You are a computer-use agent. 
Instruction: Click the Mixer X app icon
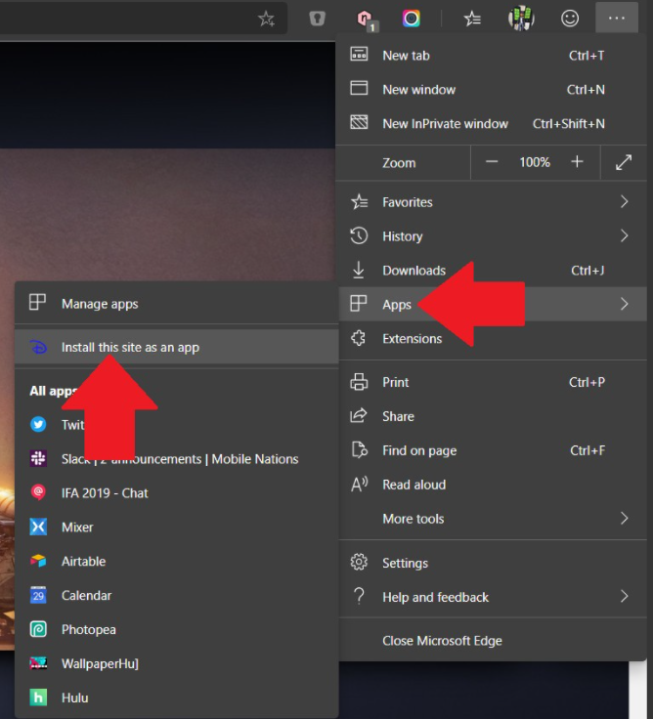(x=38, y=527)
